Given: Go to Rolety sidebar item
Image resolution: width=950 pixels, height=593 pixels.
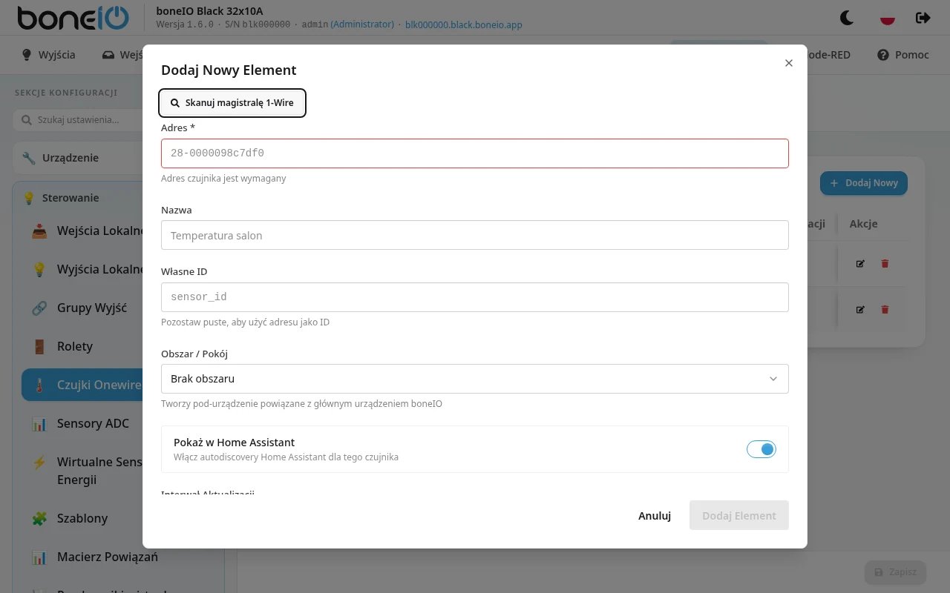Looking at the screenshot, I should 82,346.
